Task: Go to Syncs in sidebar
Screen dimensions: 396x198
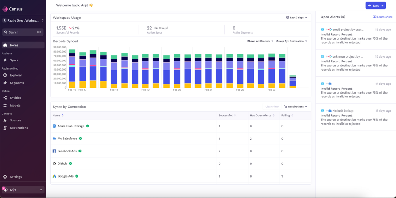Action: click(x=14, y=60)
